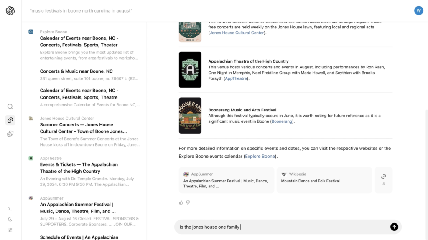Open Concerts & Music near Boone, NC result
The width and height of the screenshot is (428, 240).
(x=76, y=71)
